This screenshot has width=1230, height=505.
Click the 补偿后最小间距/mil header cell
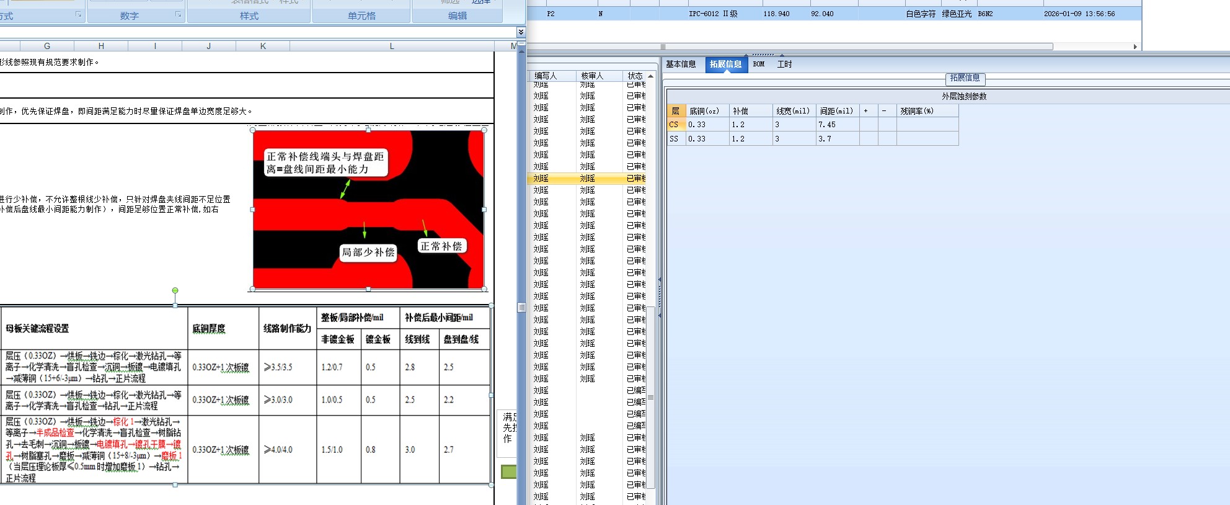click(x=445, y=318)
